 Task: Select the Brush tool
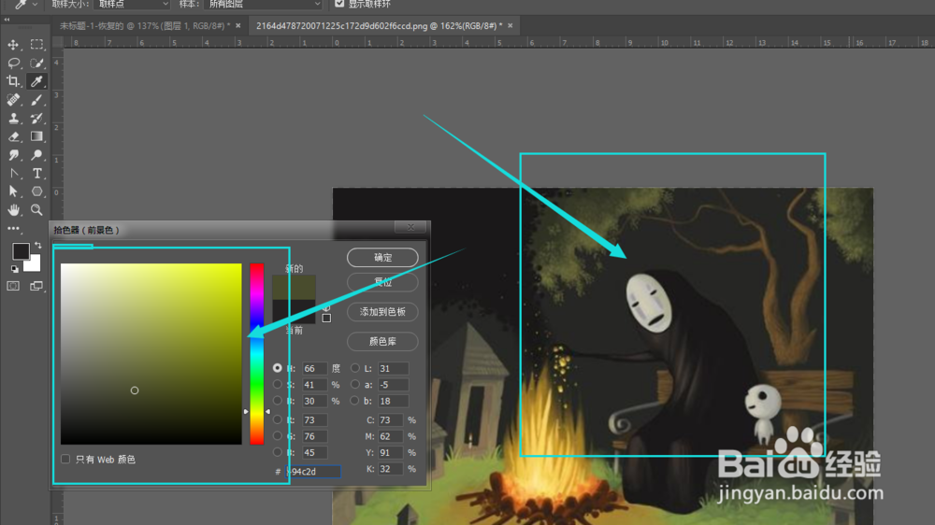[x=36, y=100]
